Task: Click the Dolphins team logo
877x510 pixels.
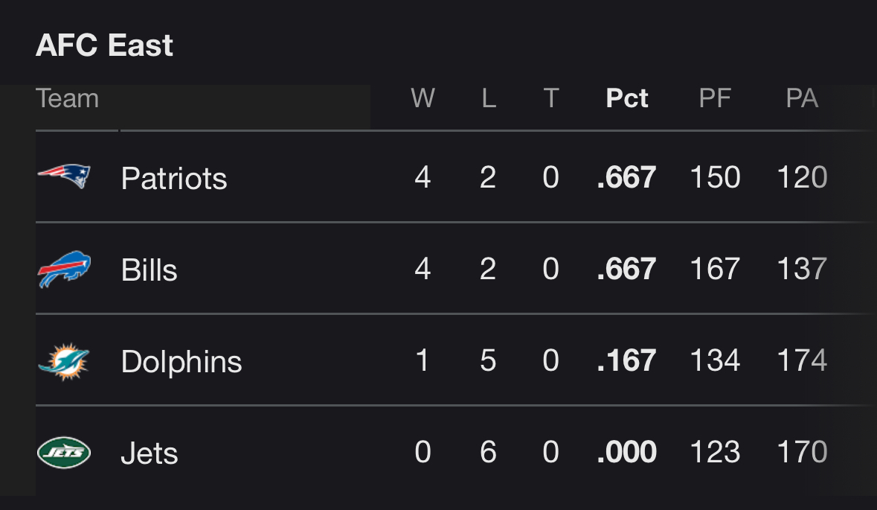Action: coord(64,361)
